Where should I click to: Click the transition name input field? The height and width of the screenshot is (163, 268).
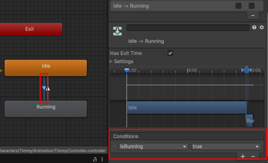click(x=188, y=28)
